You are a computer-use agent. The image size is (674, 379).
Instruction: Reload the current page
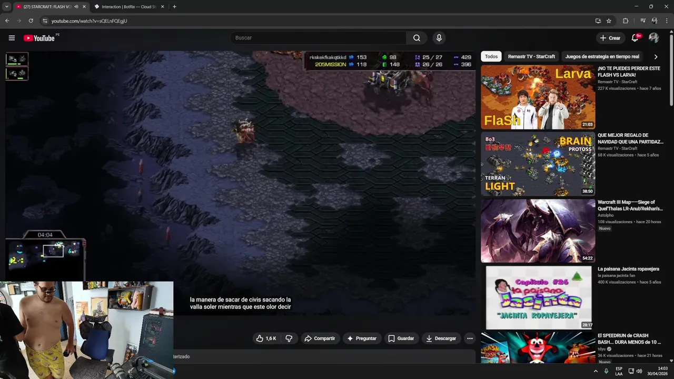point(31,21)
